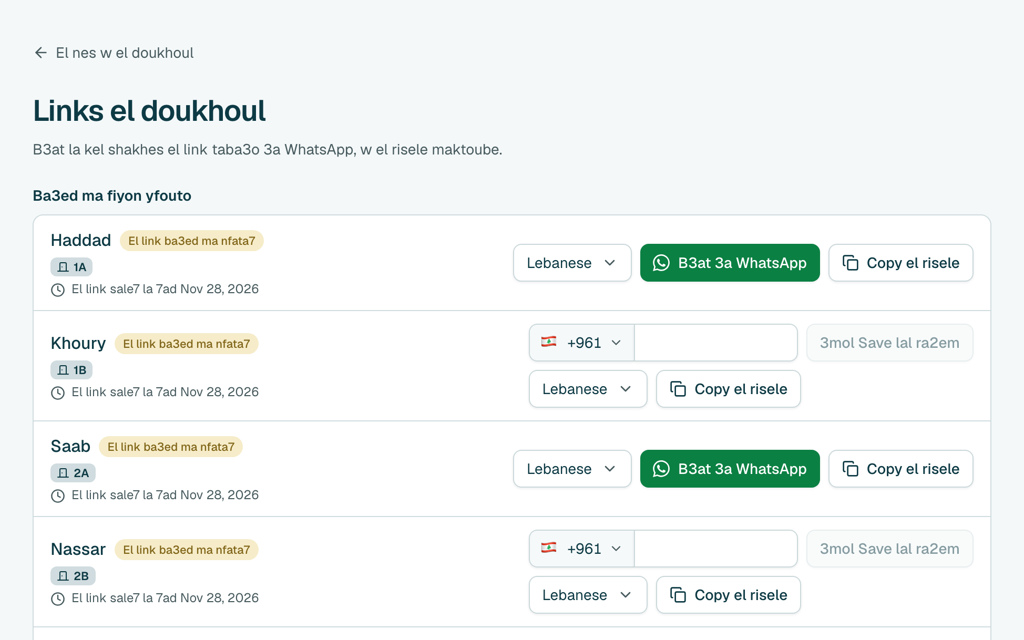The image size is (1024, 640).
Task: Click the unit icon in Saab's 2A badge
Action: pos(63,473)
